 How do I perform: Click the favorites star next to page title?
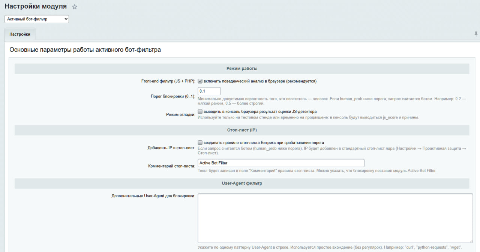pos(75,7)
